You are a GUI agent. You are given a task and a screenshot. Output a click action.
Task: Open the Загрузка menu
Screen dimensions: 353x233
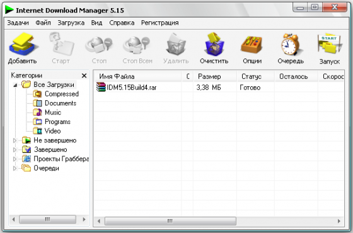pos(71,23)
